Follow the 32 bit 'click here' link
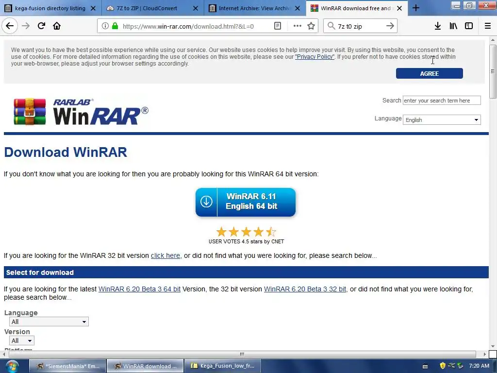Viewport: 497px width, 373px height. pyautogui.click(x=166, y=255)
